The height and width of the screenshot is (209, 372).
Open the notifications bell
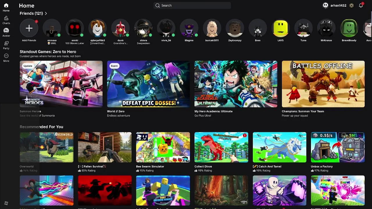point(361,6)
